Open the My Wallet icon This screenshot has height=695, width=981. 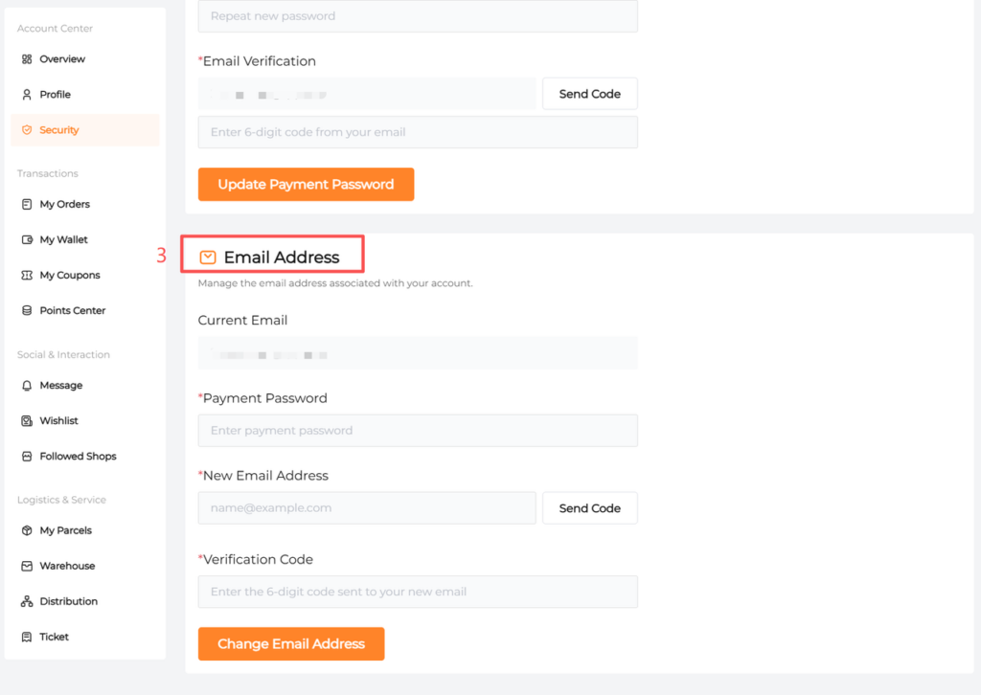pyautogui.click(x=27, y=240)
